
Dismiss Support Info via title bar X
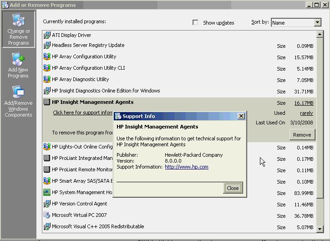(x=241, y=116)
